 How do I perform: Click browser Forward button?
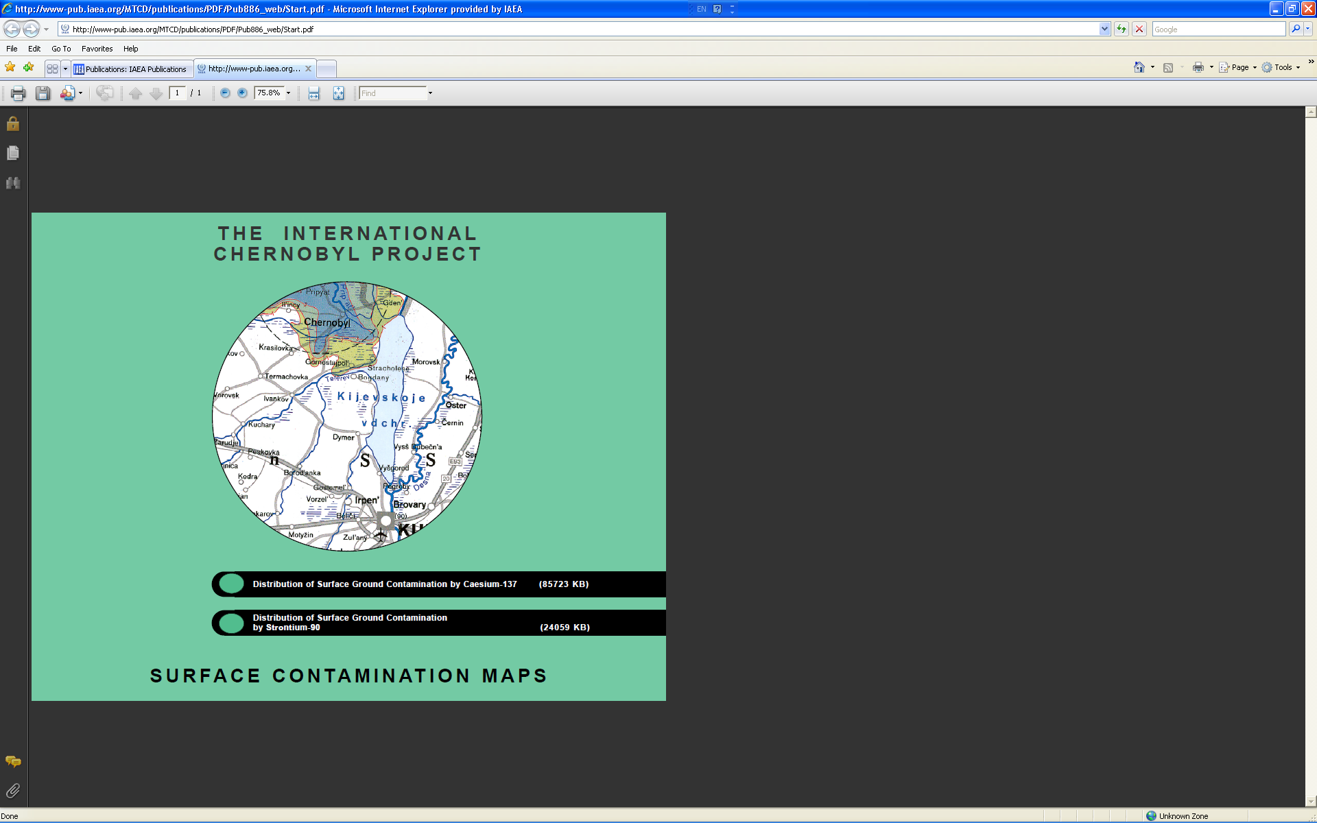pyautogui.click(x=31, y=29)
